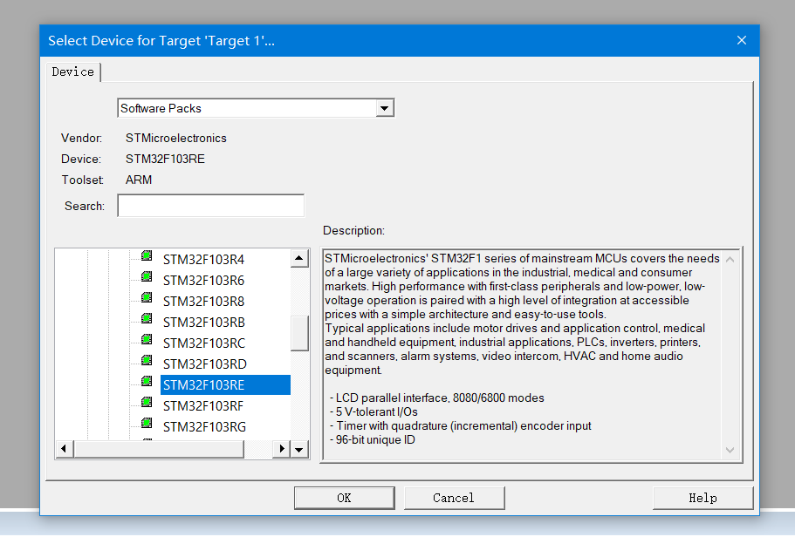Select STM32F103R4 device in tree

[x=203, y=260]
